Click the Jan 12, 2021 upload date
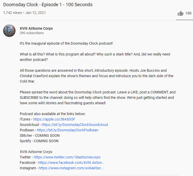The width and height of the screenshot is (193, 176). 35,13
